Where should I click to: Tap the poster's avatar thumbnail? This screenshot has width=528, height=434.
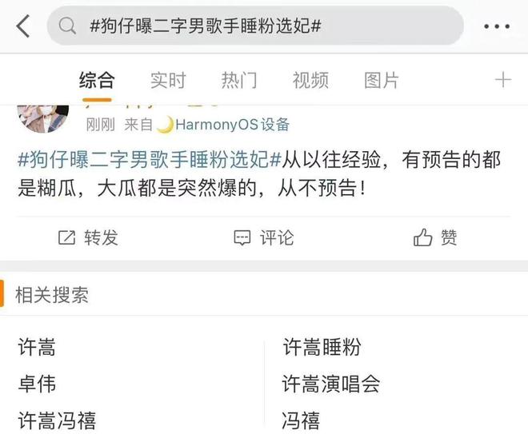tap(42, 118)
